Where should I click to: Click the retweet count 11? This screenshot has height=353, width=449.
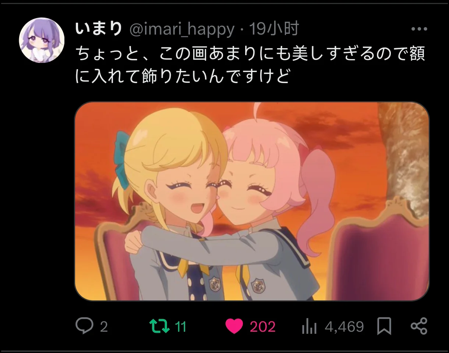coord(180,327)
